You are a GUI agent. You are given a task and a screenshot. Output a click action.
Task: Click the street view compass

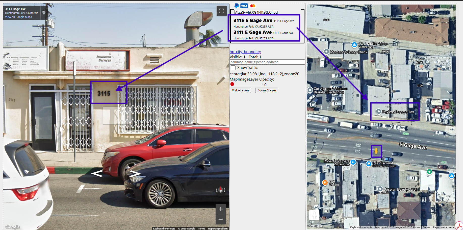[221, 190]
